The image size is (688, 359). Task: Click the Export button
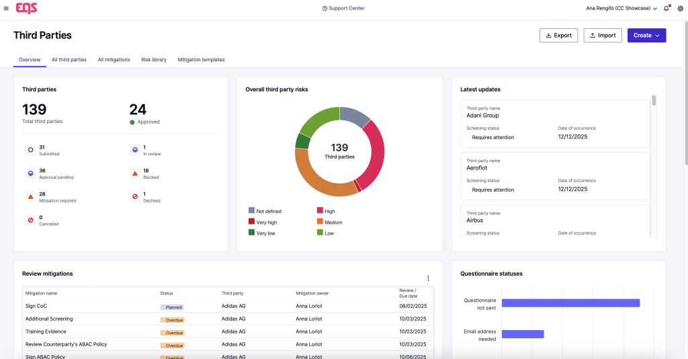[x=558, y=36]
